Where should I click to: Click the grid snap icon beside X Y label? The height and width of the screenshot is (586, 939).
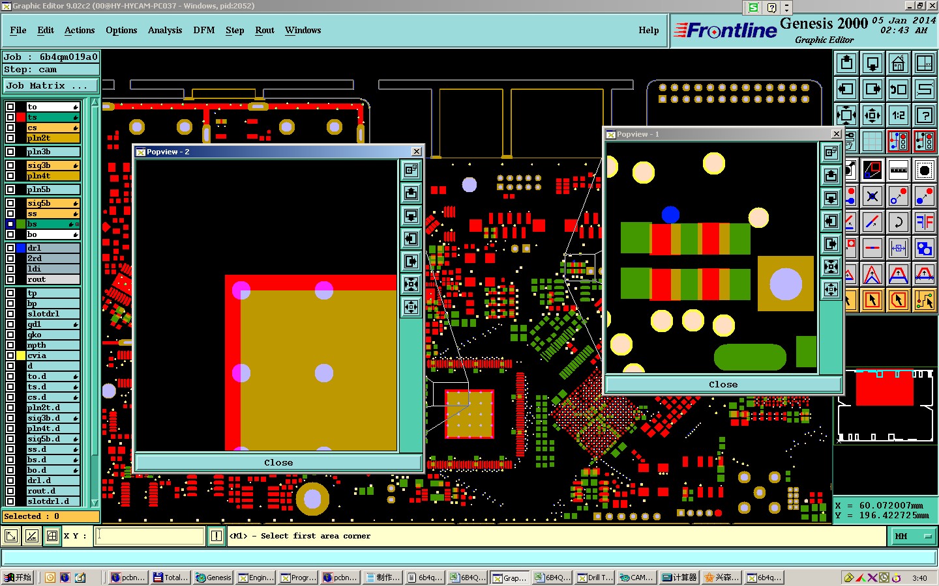[52, 536]
